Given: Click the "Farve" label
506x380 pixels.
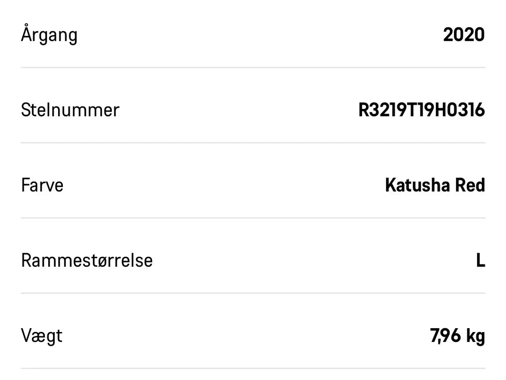Looking at the screenshot, I should tap(42, 185).
